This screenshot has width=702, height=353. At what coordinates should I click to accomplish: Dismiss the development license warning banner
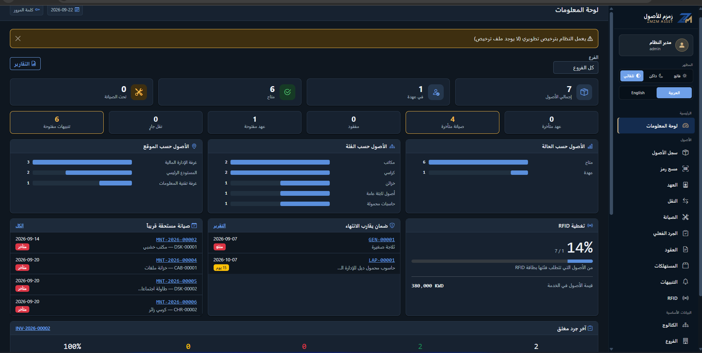(x=18, y=38)
